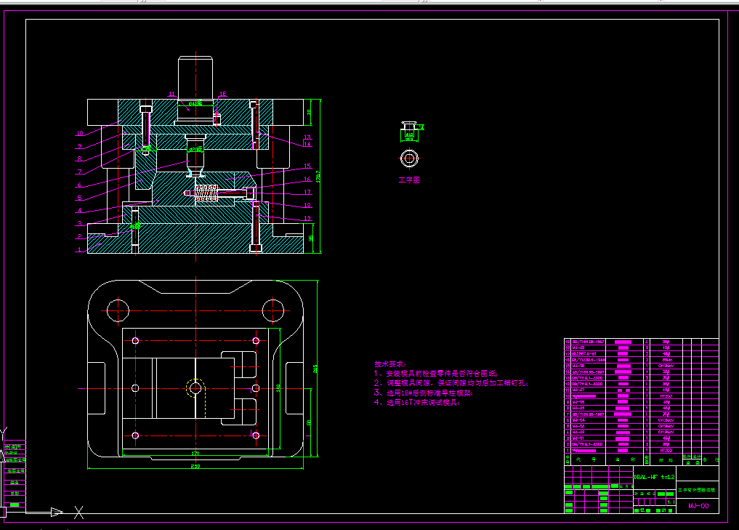Viewport: 739px width, 530px height.
Task: Select the MJ-01 code in parts list
Action: 578,438
